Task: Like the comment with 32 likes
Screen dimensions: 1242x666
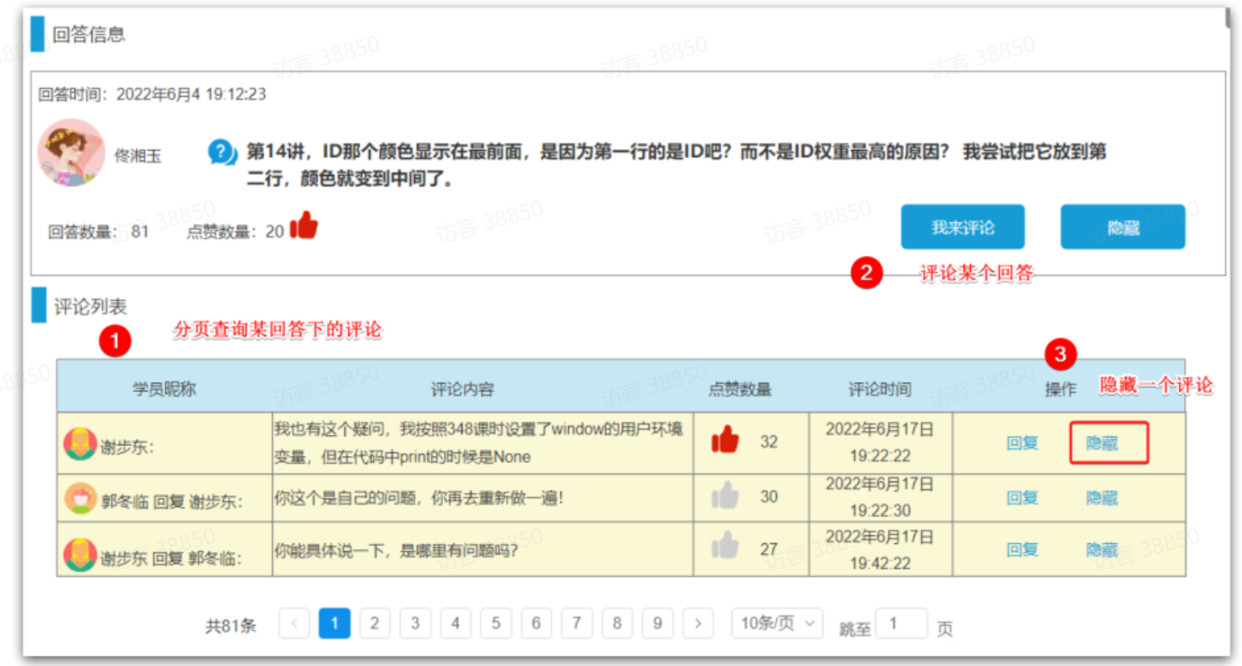Action: (725, 441)
